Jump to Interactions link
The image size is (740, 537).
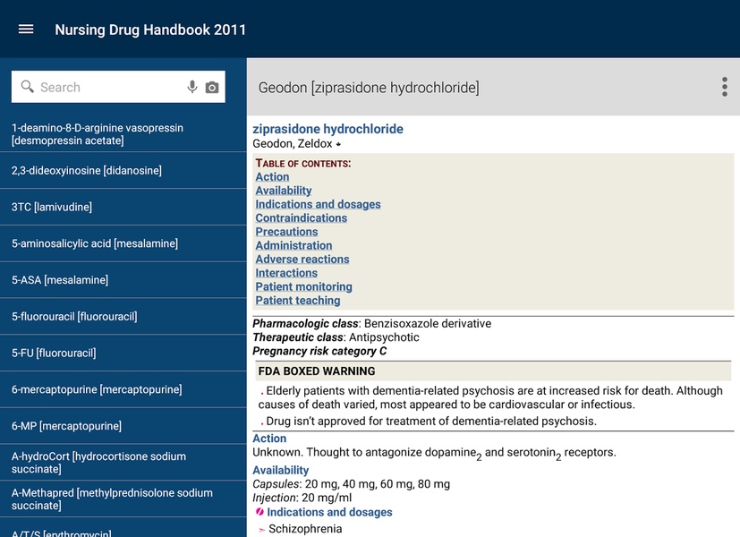(x=286, y=272)
